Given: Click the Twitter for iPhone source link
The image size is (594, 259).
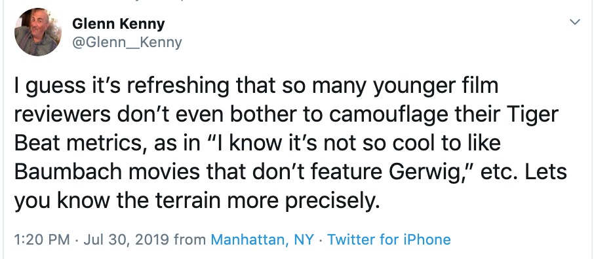Looking at the screenshot, I should click(x=389, y=239).
